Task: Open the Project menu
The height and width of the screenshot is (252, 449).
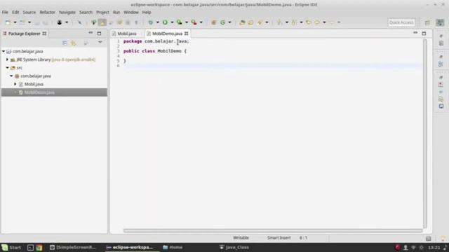Action: (102, 13)
